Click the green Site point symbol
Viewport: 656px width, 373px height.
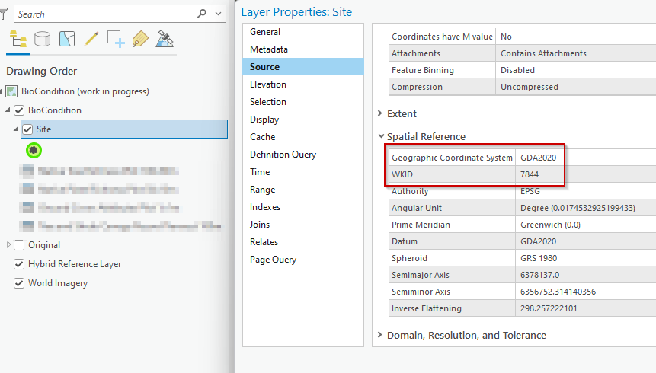[33, 150]
